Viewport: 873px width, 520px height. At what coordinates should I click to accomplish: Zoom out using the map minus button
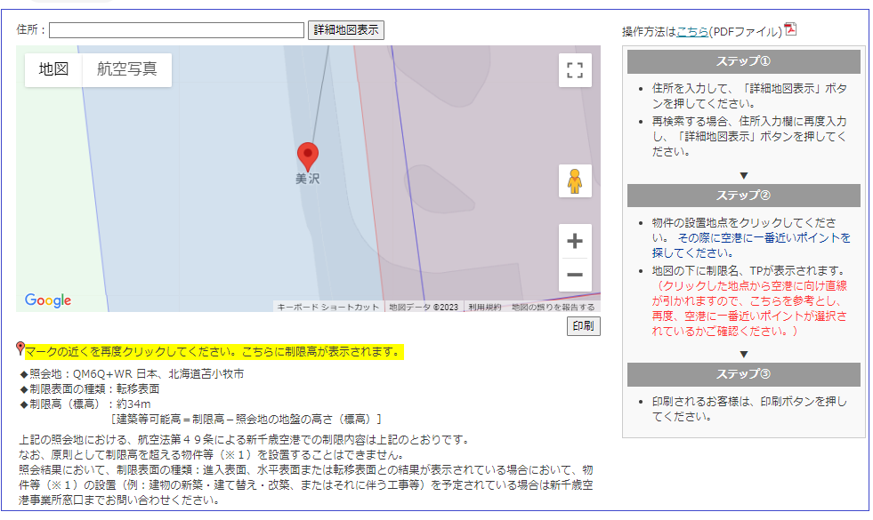575,275
